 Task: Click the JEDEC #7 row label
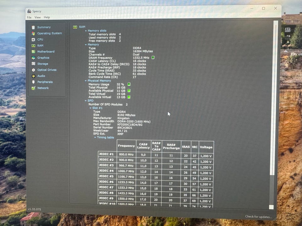coord(106,187)
